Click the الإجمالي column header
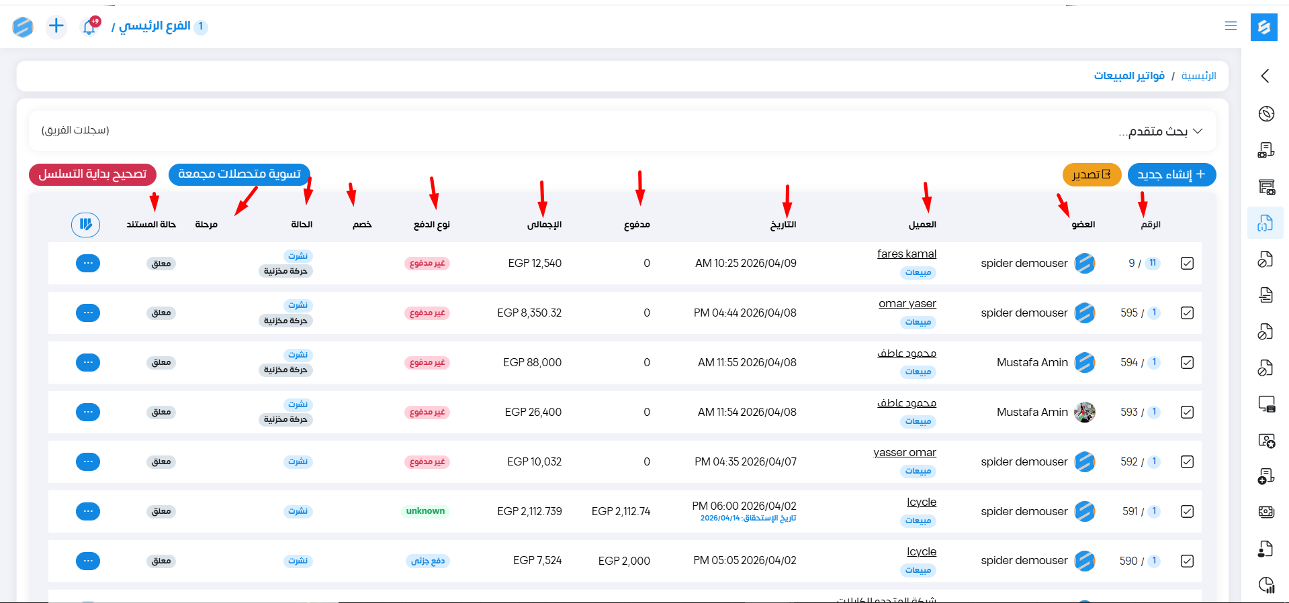The image size is (1289, 603). pos(544,225)
